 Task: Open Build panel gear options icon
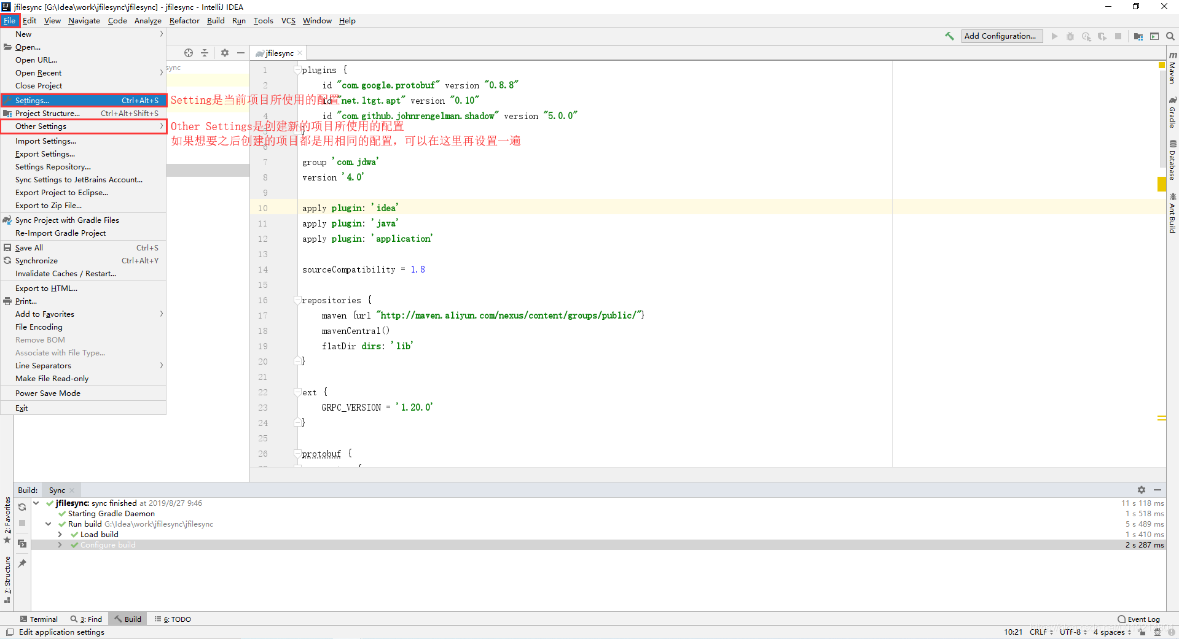click(1142, 490)
